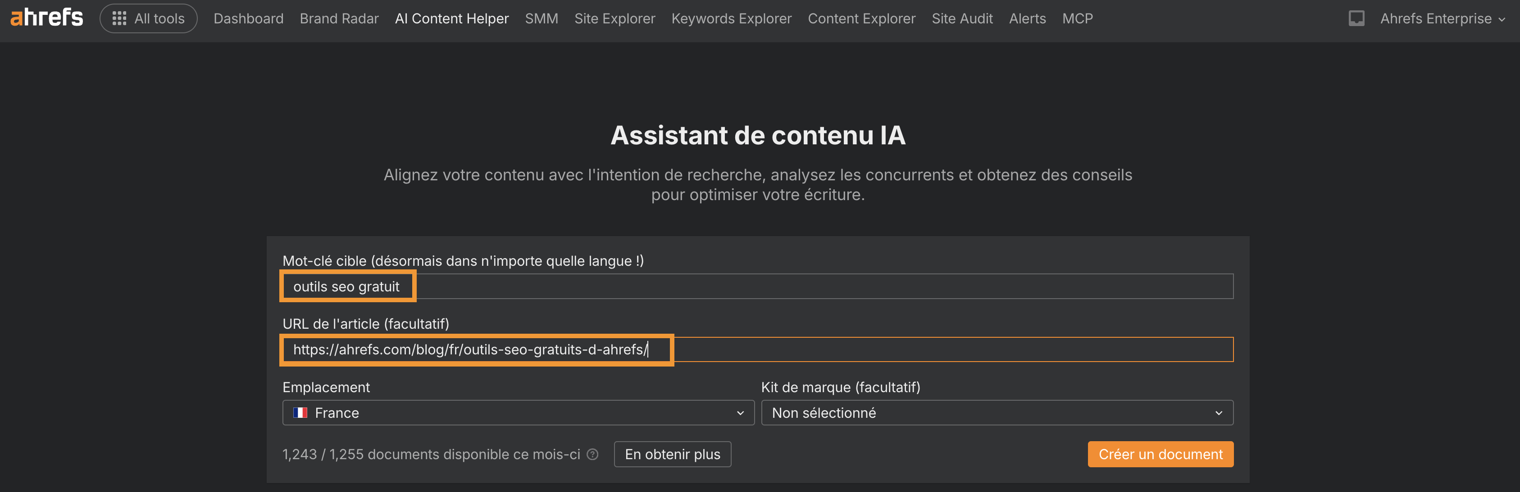The height and width of the screenshot is (492, 1520).
Task: Go to Keywords Explorer
Action: 731,18
